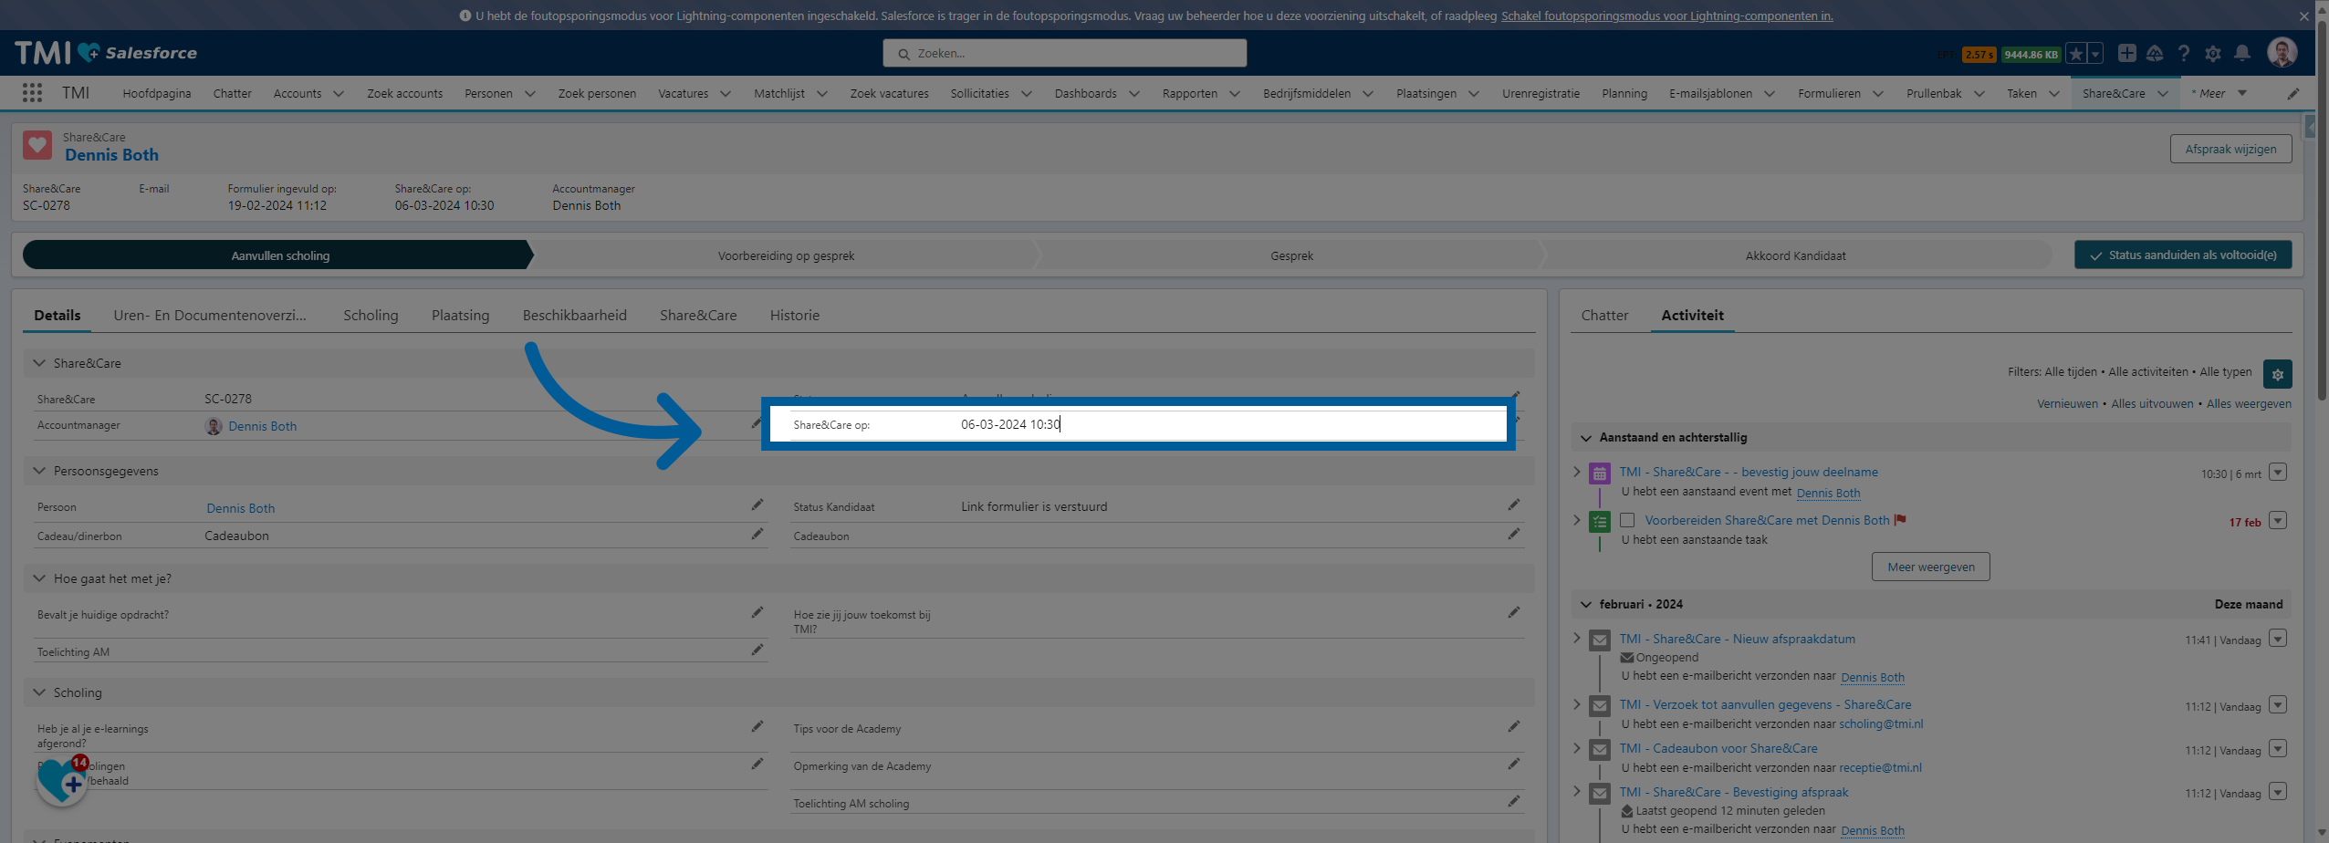
Task: Open the timeline settings gear icon
Action: (x=2277, y=374)
